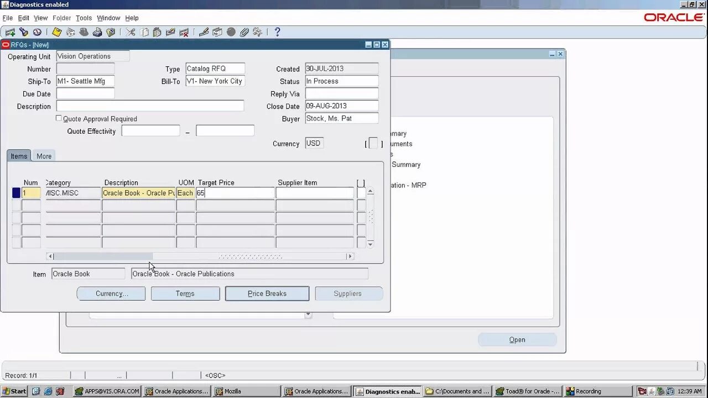
Task: Click the Copy toolbar icon
Action: click(145, 32)
